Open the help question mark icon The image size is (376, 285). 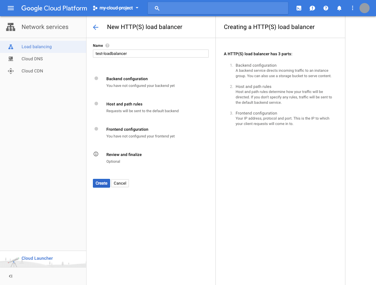pos(326,8)
